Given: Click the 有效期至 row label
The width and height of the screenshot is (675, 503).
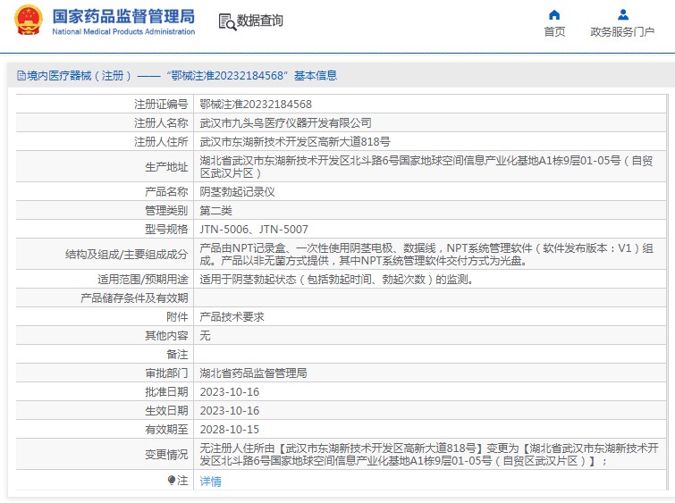Looking at the screenshot, I should coord(166,430).
